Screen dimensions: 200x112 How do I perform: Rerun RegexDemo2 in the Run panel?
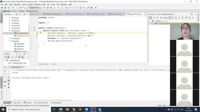tap(5, 71)
